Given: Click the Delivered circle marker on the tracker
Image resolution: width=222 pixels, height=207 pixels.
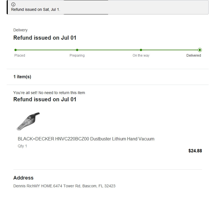Looking at the screenshot, I should (x=200, y=50).
